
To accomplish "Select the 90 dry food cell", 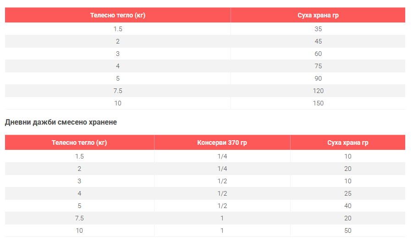I will click(x=318, y=78).
